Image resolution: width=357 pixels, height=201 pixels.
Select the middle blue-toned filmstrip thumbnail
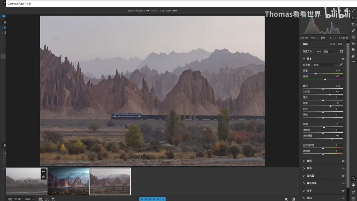pos(68,181)
